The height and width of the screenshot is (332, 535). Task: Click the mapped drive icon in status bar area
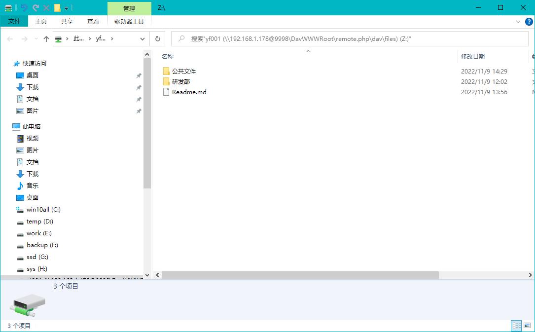pyautogui.click(x=27, y=305)
